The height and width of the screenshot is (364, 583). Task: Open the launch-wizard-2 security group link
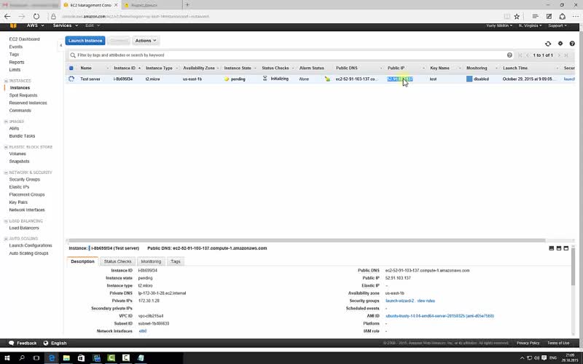pos(399,301)
